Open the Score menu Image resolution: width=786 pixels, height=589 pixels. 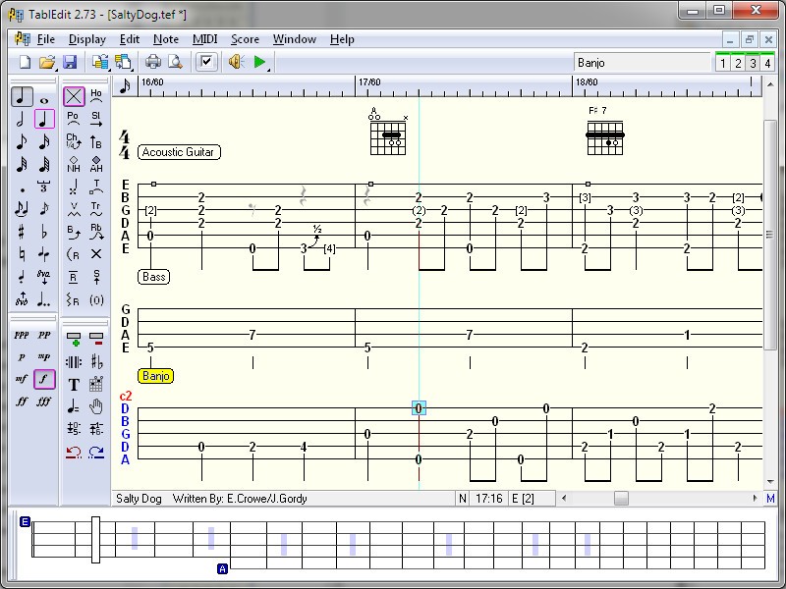pyautogui.click(x=245, y=39)
